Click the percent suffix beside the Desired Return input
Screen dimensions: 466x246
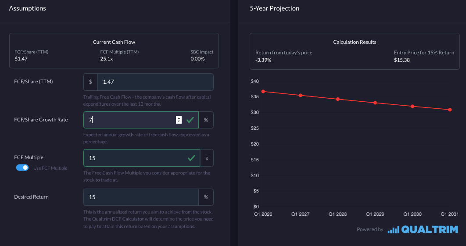tap(206, 197)
